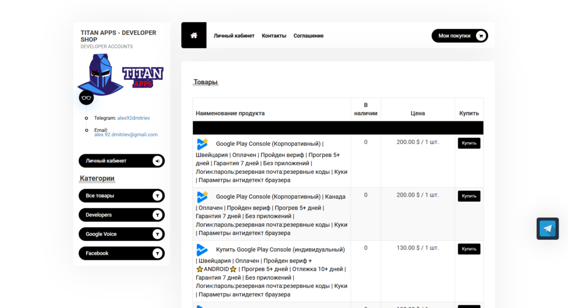Viewport: 568px width, 308px height.
Task: Click the TITAN APPS - DEVELOPER SHOP title
Action: 119,36
